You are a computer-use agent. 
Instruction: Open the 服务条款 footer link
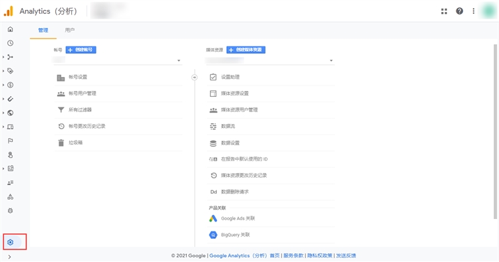click(x=293, y=255)
